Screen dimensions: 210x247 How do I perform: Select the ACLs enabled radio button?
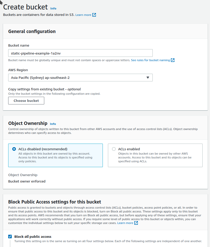[x=114, y=149]
